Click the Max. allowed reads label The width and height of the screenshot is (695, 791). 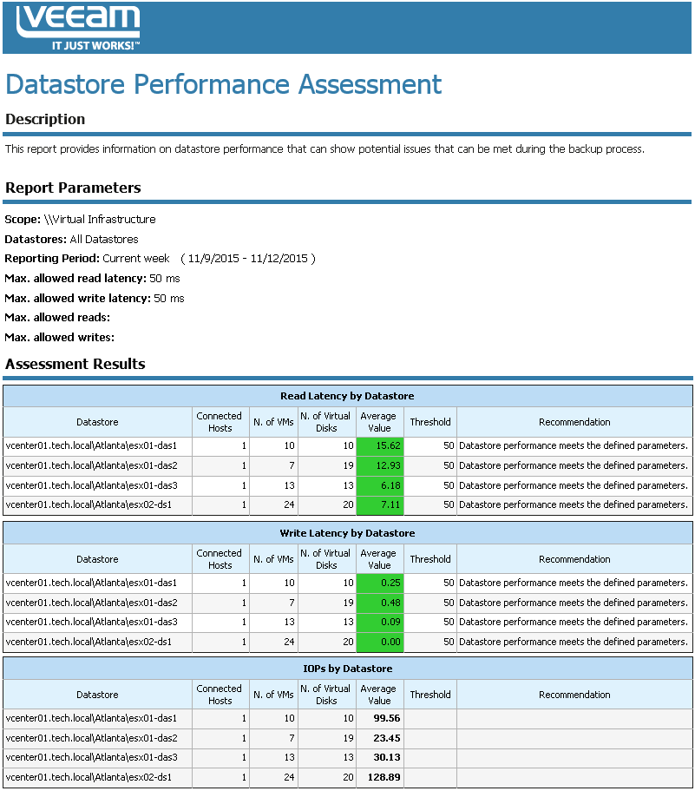click(x=57, y=317)
